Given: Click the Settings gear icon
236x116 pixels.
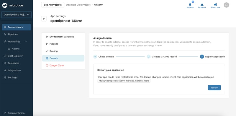Looking at the screenshot, I should click(x=5, y=77).
